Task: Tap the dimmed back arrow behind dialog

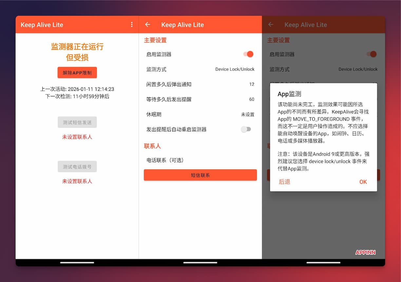Action: click(271, 25)
